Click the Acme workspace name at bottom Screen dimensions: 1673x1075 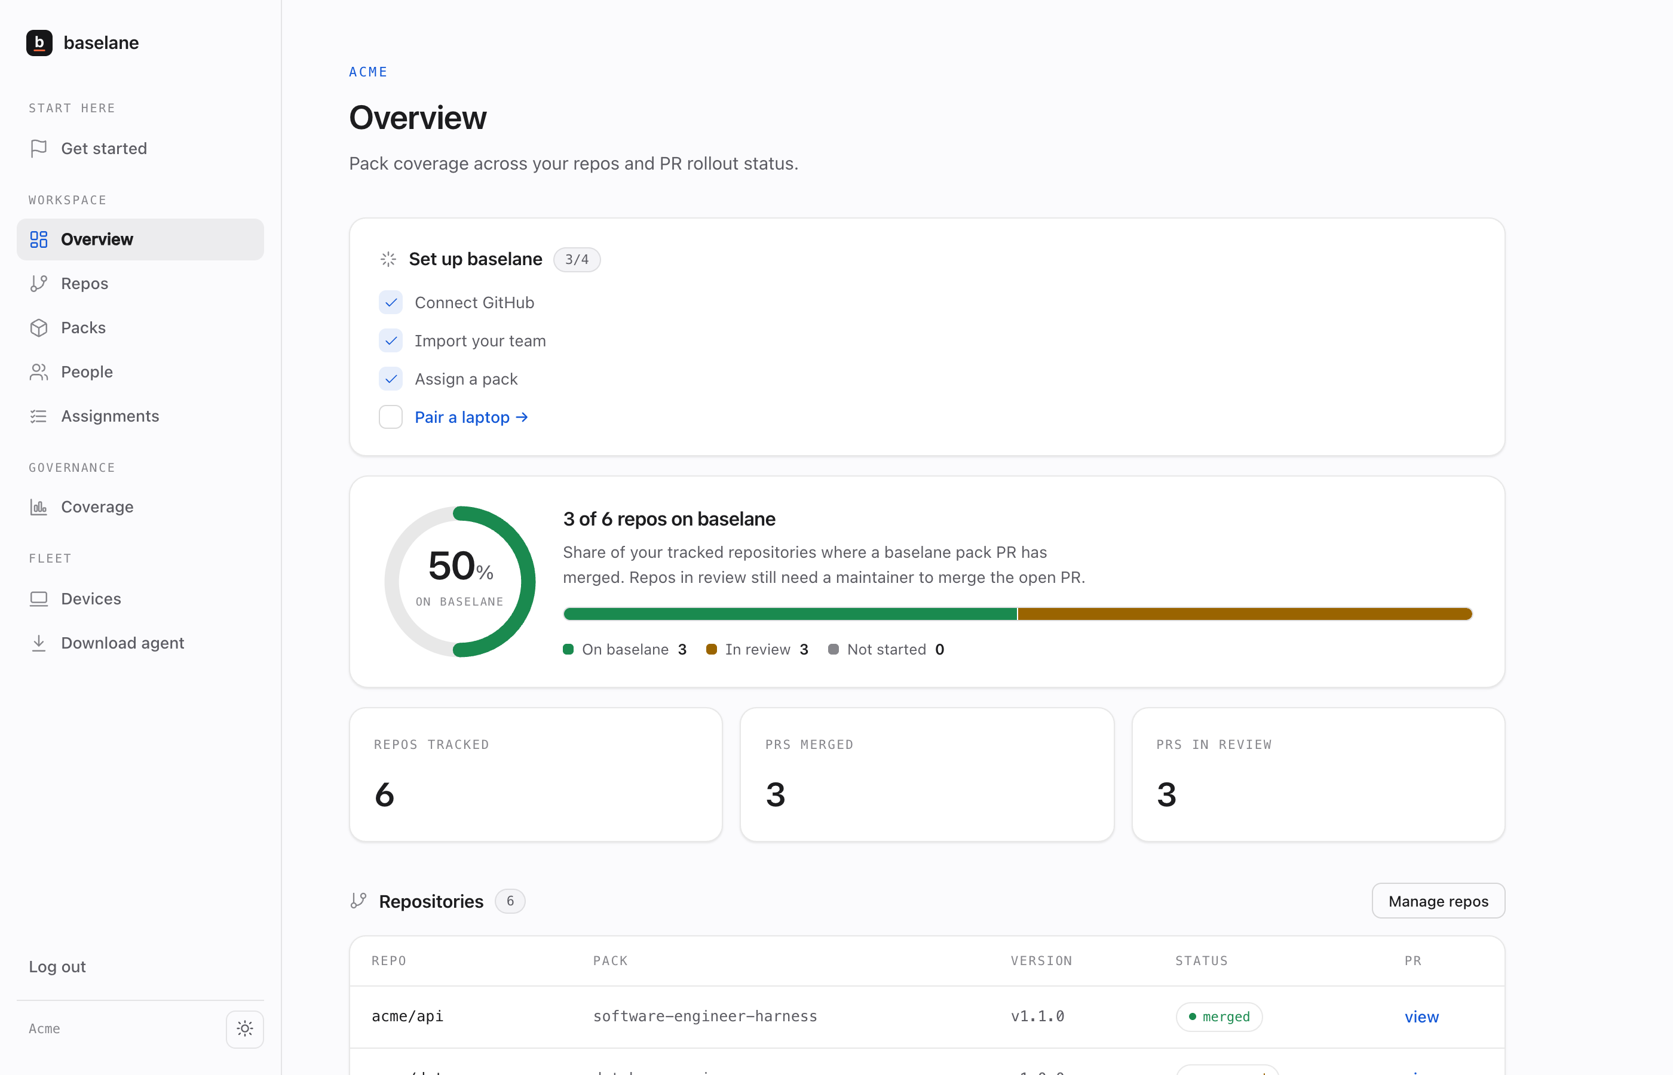[x=44, y=1028]
